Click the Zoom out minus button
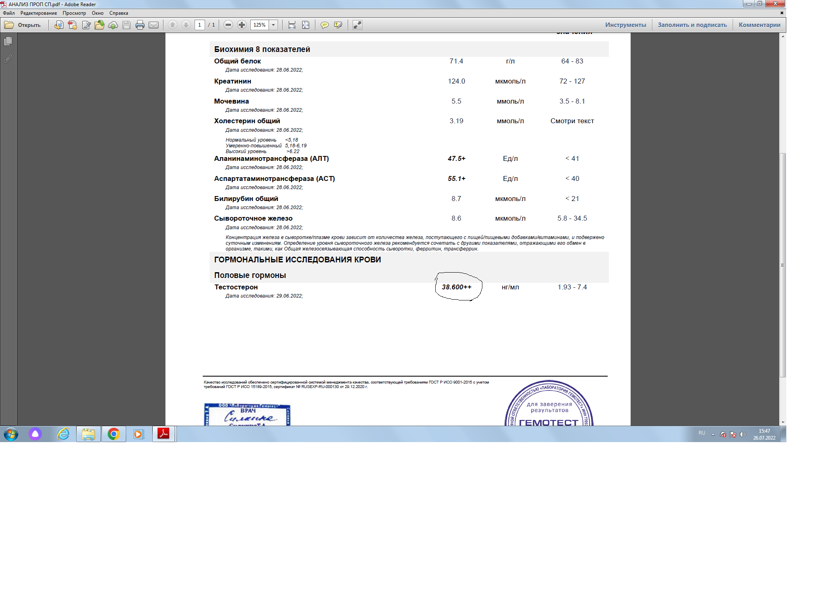Image resolution: width=819 pixels, height=614 pixels. point(229,25)
